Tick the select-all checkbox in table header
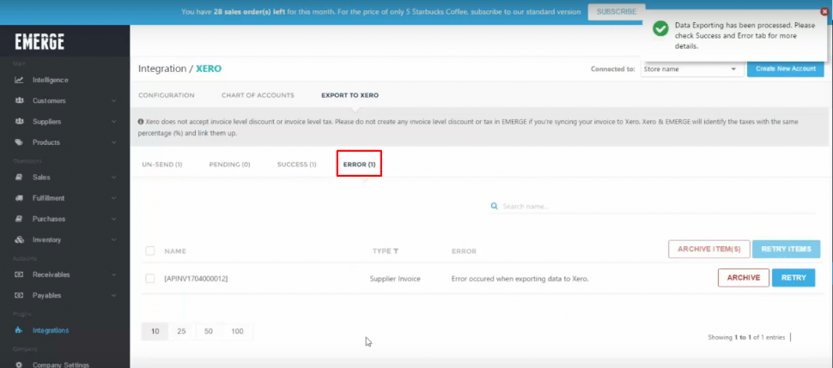Image resolution: width=833 pixels, height=368 pixels. coord(150,250)
